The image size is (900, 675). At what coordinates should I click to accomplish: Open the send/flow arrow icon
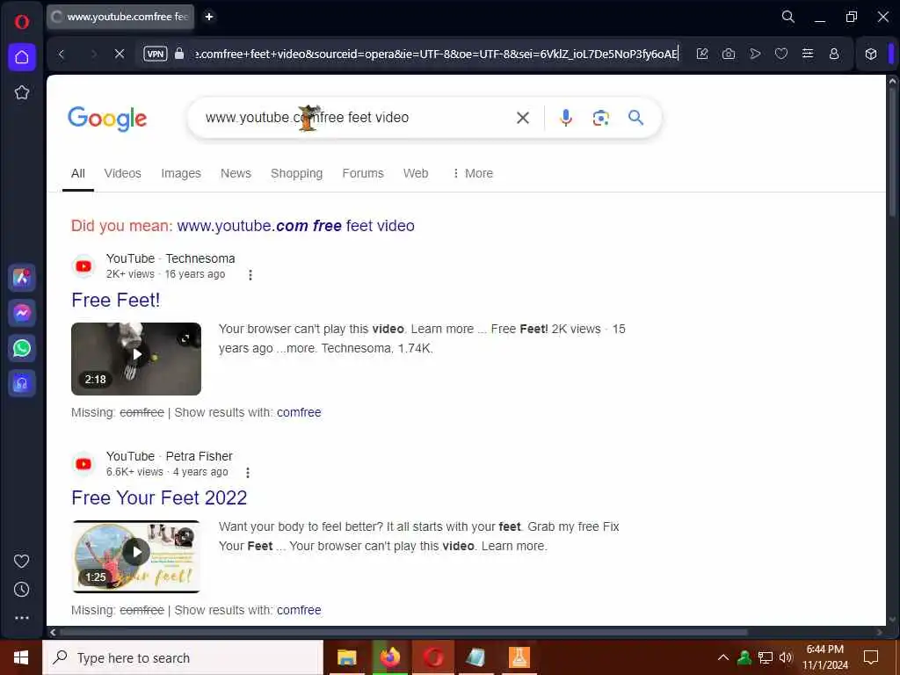tap(755, 54)
